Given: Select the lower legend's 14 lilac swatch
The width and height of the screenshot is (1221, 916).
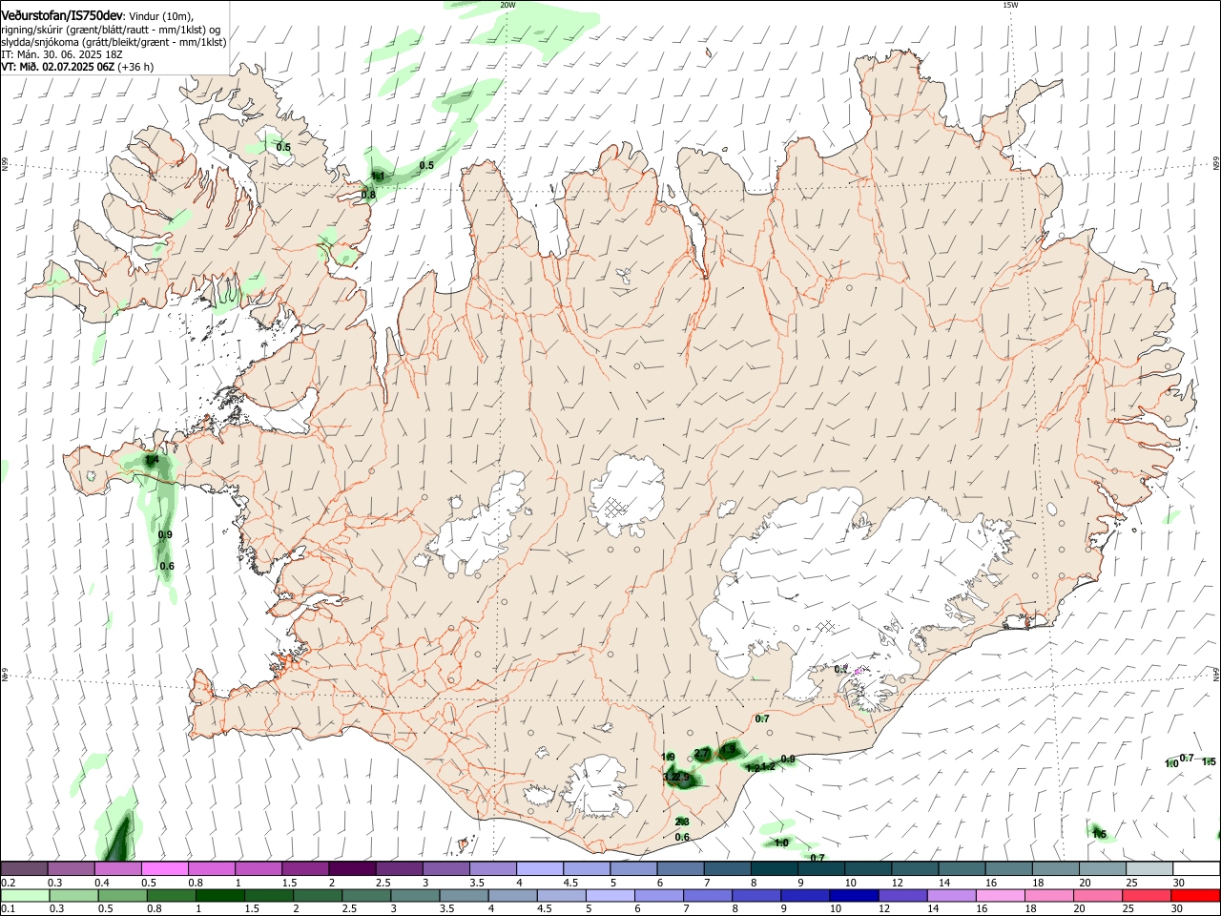Looking at the screenshot, I should pyautogui.click(x=951, y=896).
